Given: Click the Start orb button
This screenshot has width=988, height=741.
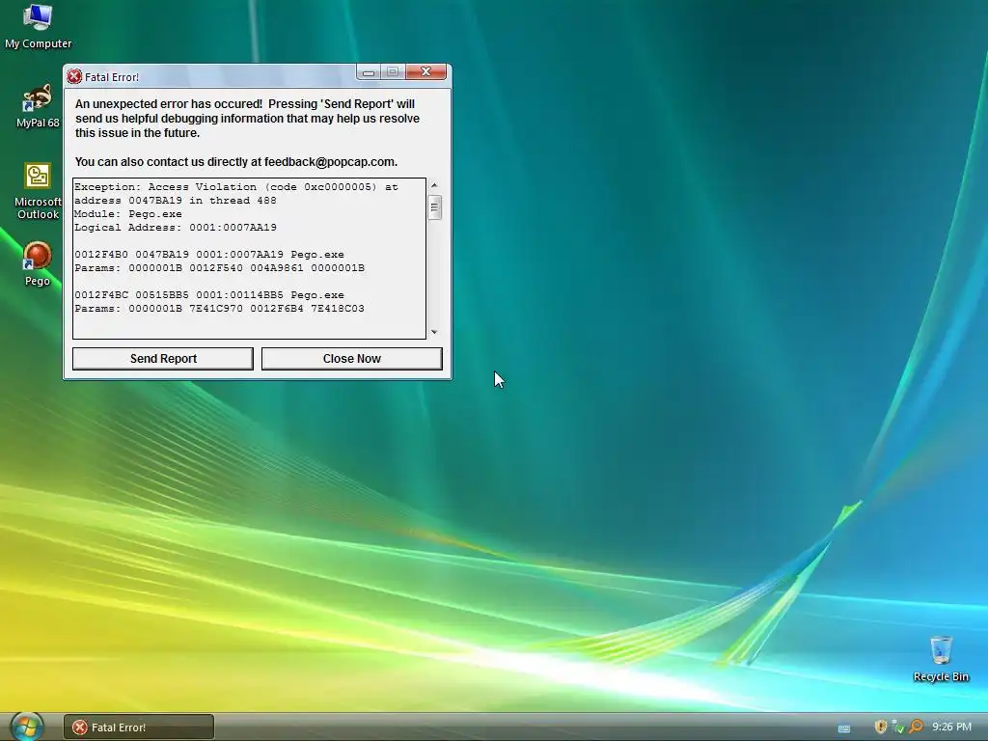Looking at the screenshot, I should click(x=26, y=727).
